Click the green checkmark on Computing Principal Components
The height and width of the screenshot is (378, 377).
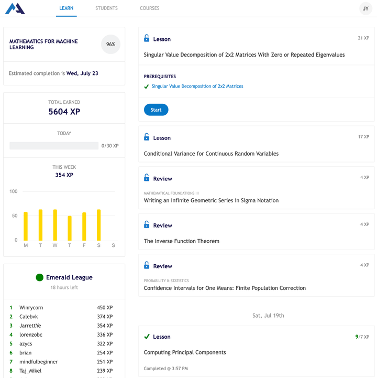[x=147, y=337]
